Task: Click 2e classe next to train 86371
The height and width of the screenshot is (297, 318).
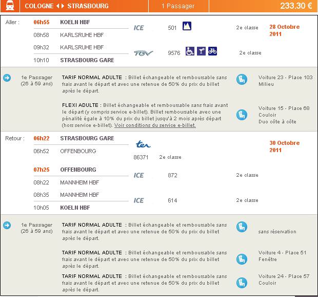Action: click(x=170, y=157)
